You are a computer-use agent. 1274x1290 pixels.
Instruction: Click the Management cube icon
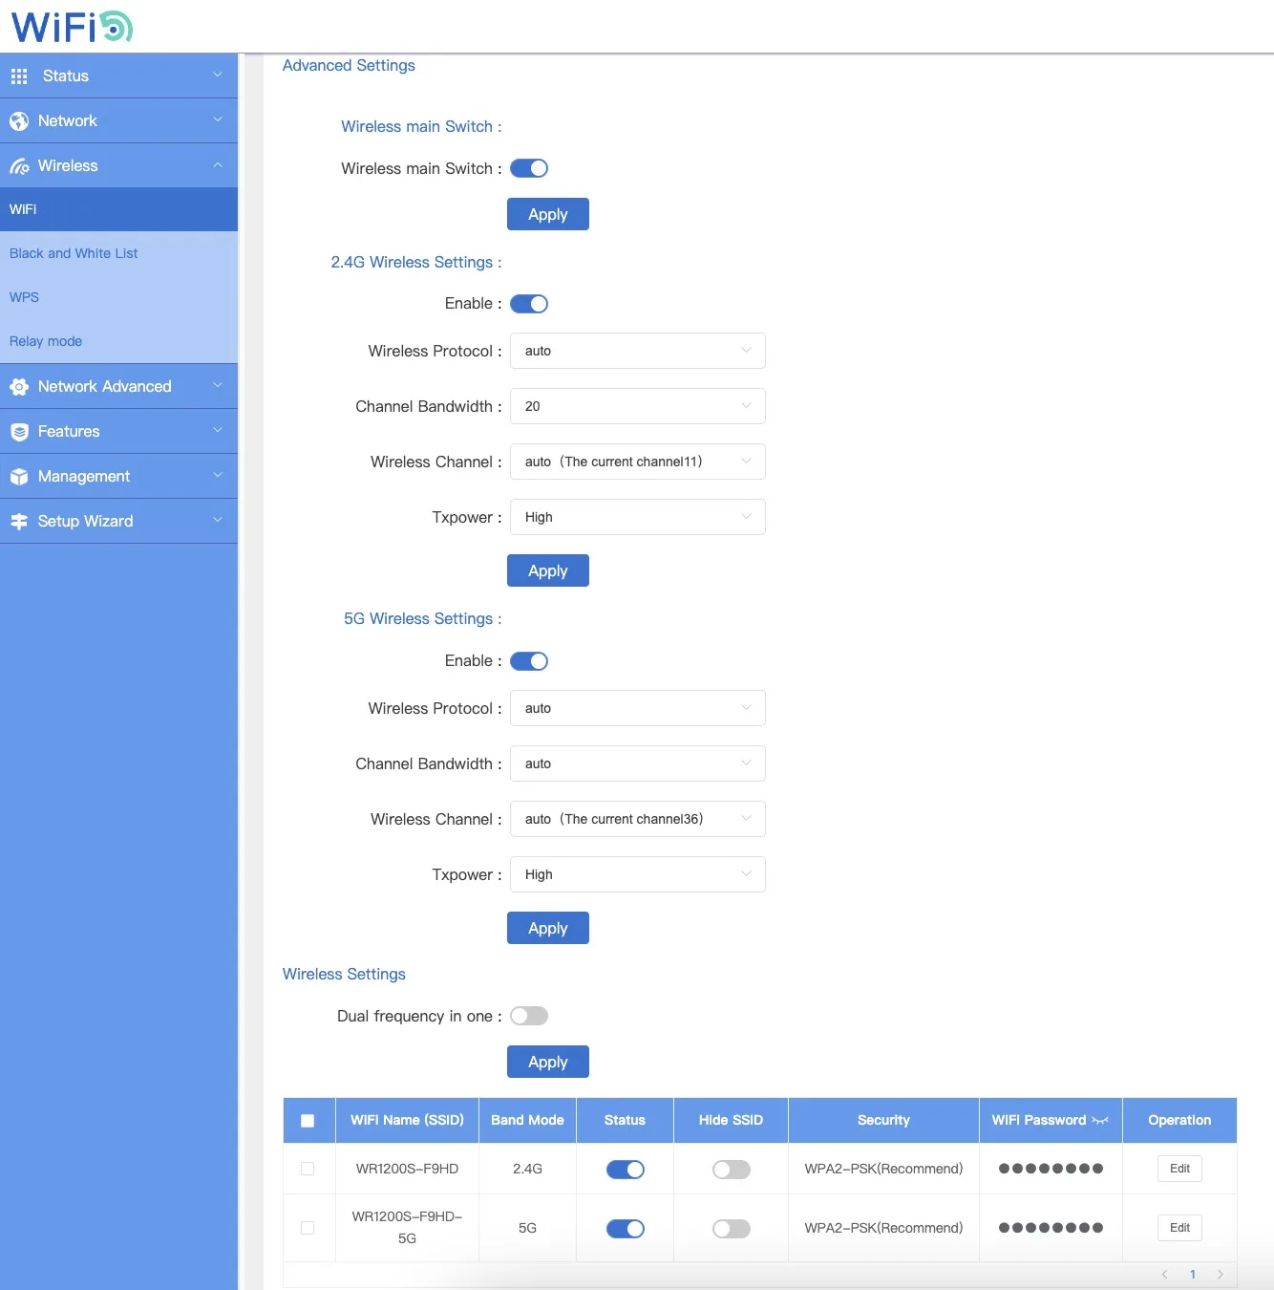coord(19,477)
